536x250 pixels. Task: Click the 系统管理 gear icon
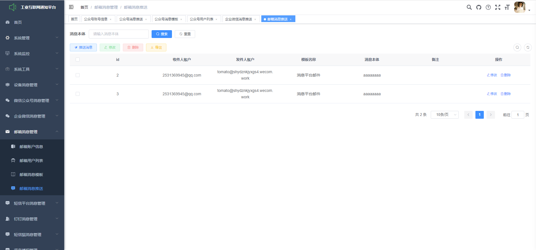(x=8, y=38)
